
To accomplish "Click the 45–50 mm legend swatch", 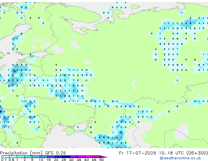I will click(x=96, y=157).
